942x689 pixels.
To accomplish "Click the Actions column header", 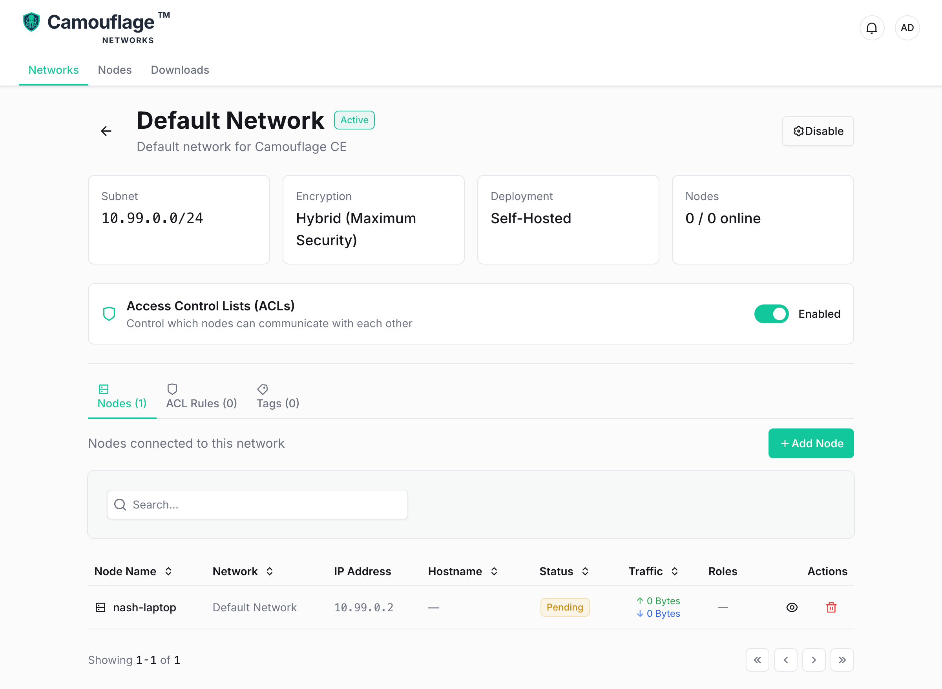I will [827, 571].
